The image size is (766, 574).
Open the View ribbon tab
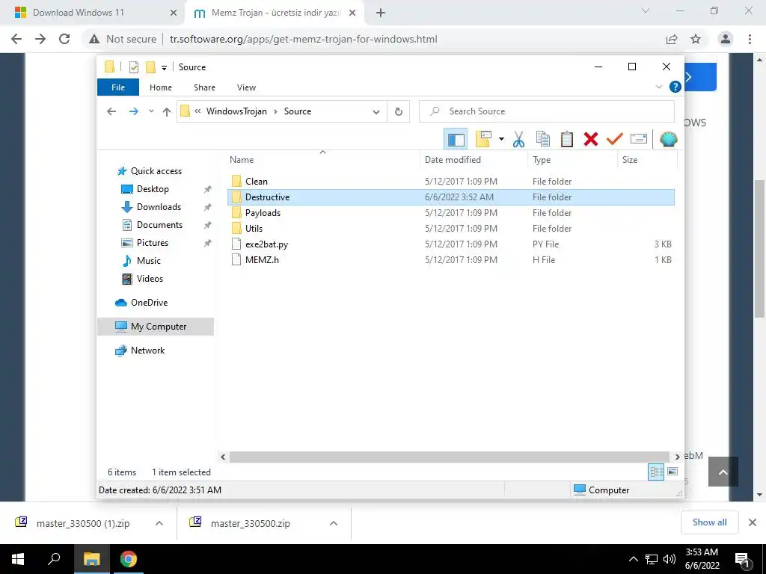(x=246, y=87)
